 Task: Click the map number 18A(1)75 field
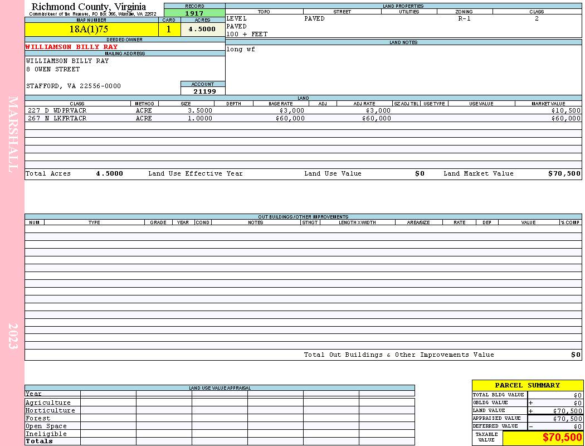91,30
